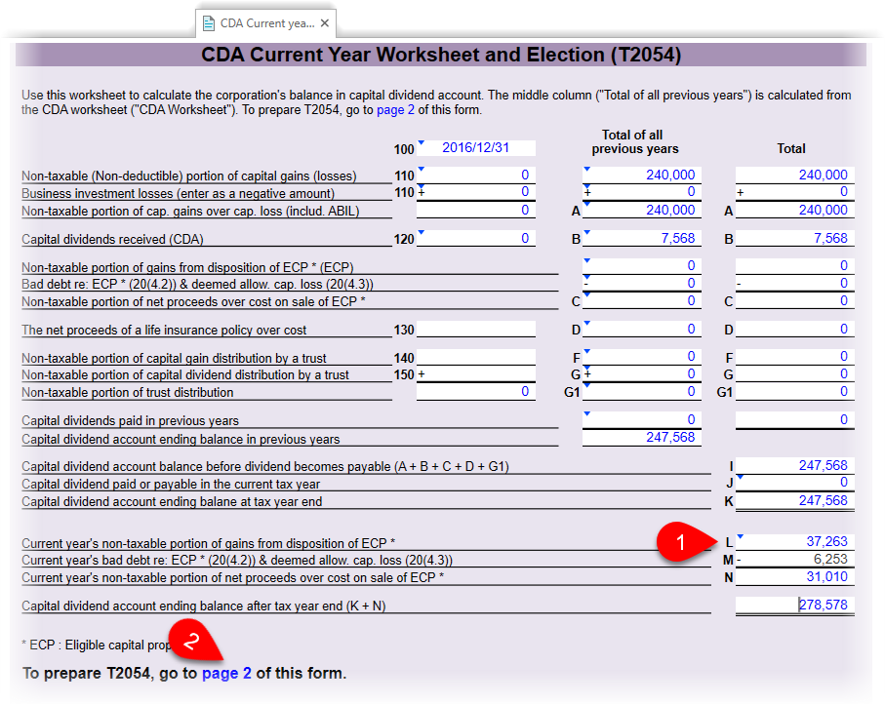Select previous years capital dividends paid field
The width and height of the screenshot is (885, 704).
pos(642,419)
